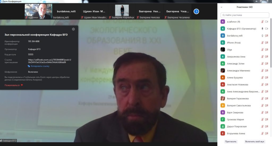Toggle the mic beside Кафедра БГО organizer
The image size is (272, 146).
[x=262, y=29]
